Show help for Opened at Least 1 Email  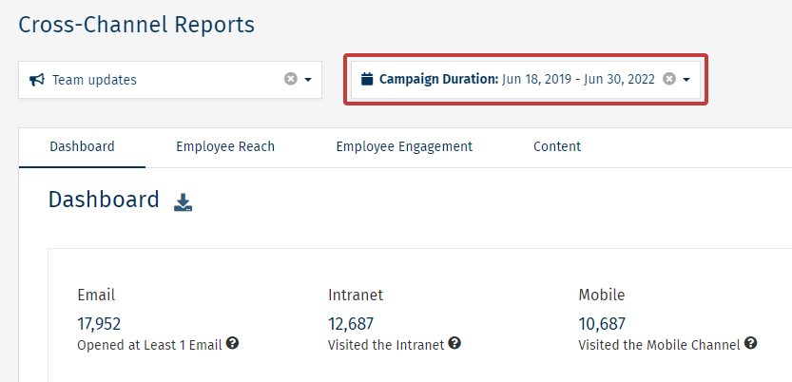pyautogui.click(x=232, y=344)
